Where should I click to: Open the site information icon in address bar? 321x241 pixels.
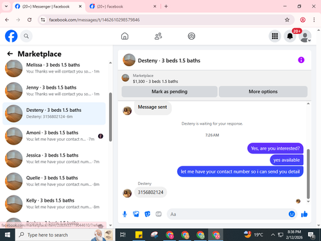click(43, 20)
